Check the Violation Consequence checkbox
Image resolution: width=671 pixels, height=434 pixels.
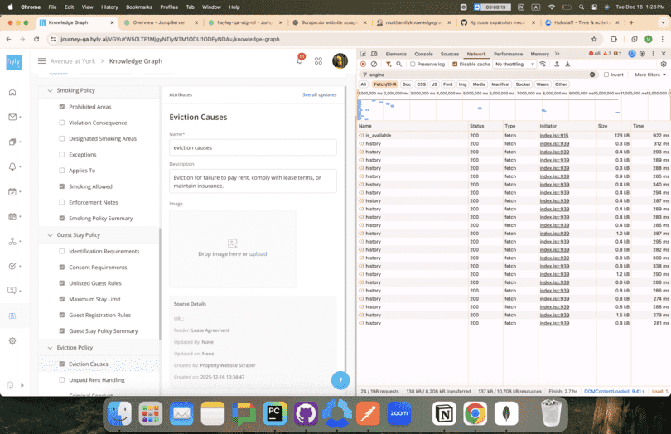(x=62, y=123)
